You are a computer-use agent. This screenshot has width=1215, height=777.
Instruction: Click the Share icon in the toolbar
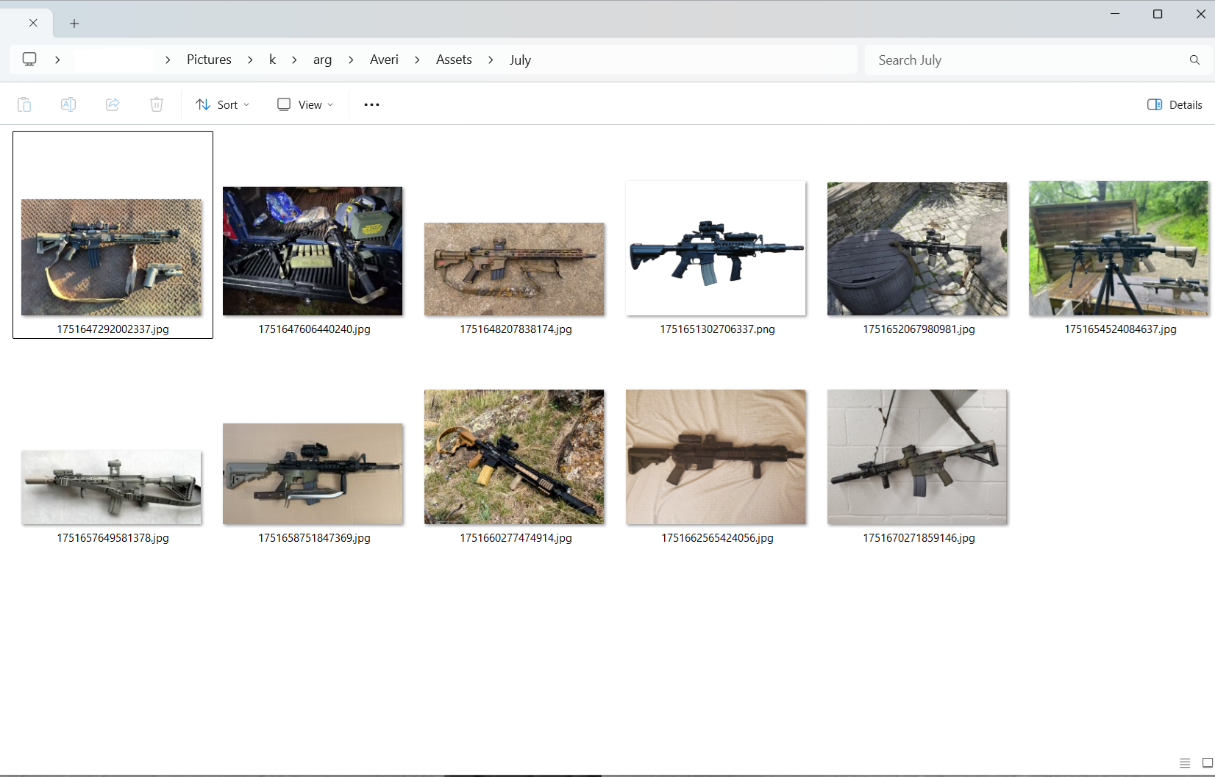[x=113, y=104]
